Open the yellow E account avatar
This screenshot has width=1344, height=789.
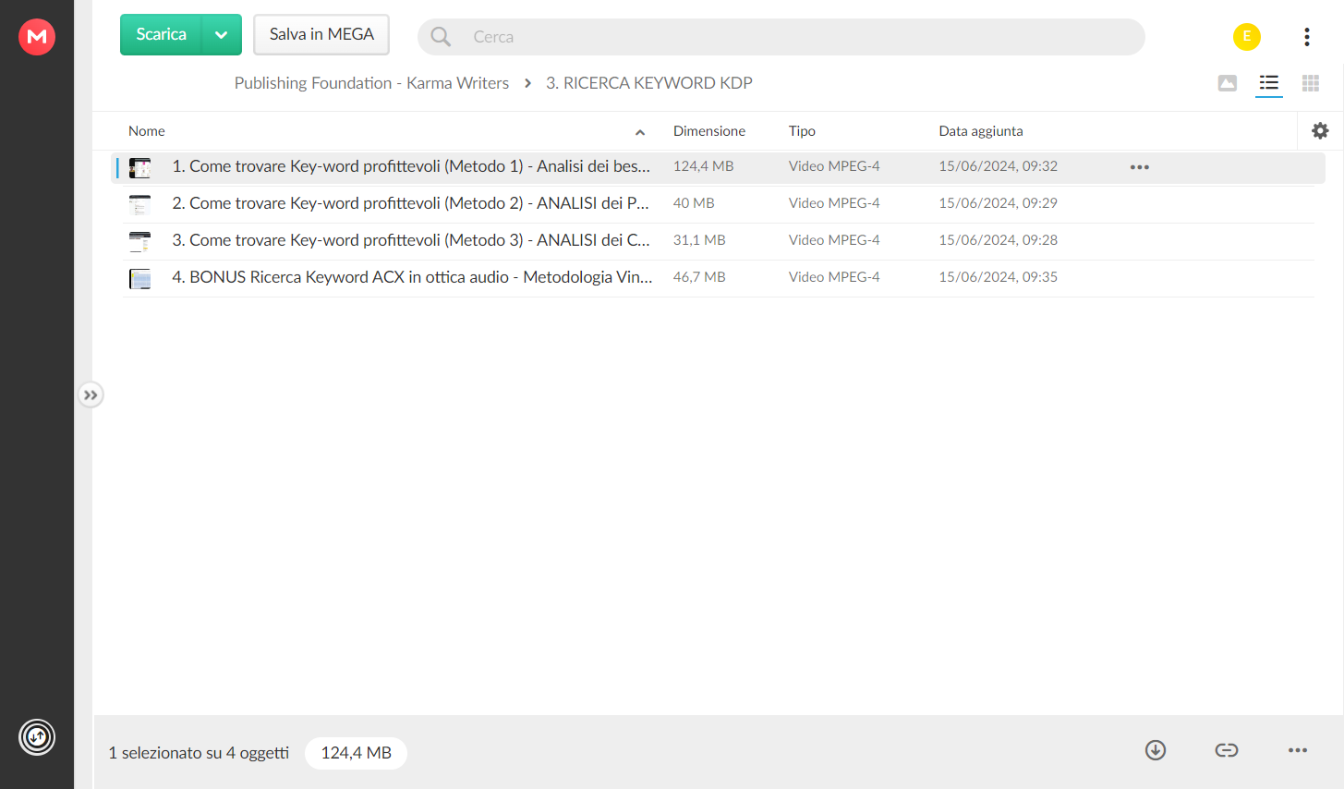click(x=1247, y=37)
